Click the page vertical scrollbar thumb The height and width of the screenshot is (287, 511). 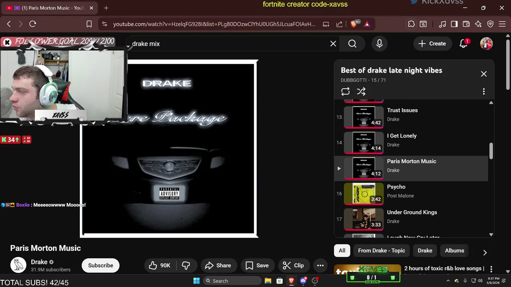coord(508,64)
